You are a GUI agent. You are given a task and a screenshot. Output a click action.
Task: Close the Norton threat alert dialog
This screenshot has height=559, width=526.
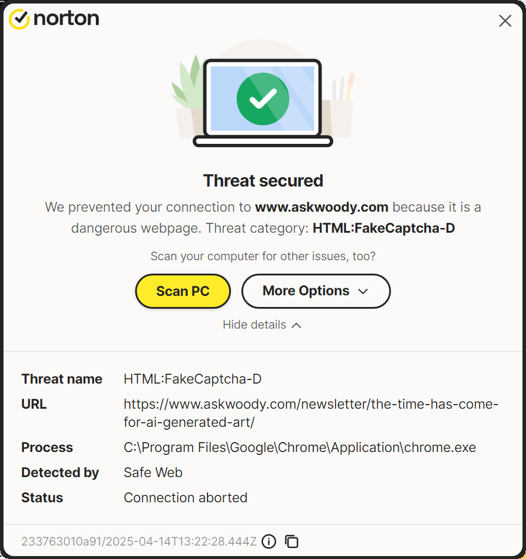(x=505, y=21)
